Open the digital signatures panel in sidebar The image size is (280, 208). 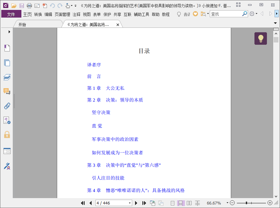pos(7,120)
